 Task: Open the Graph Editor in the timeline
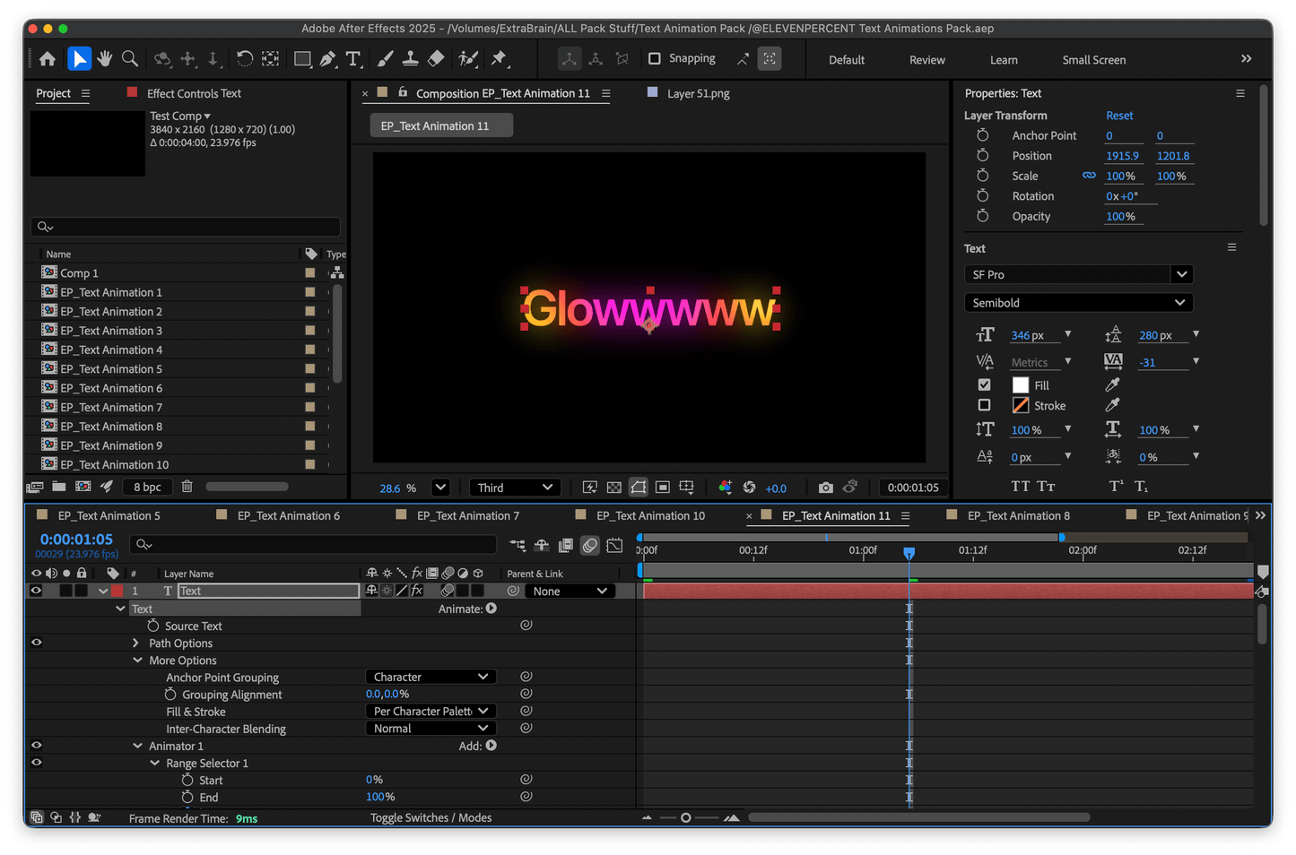tap(615, 545)
